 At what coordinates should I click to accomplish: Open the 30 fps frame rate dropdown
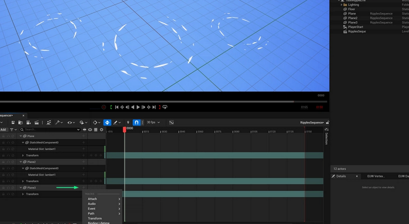(153, 122)
